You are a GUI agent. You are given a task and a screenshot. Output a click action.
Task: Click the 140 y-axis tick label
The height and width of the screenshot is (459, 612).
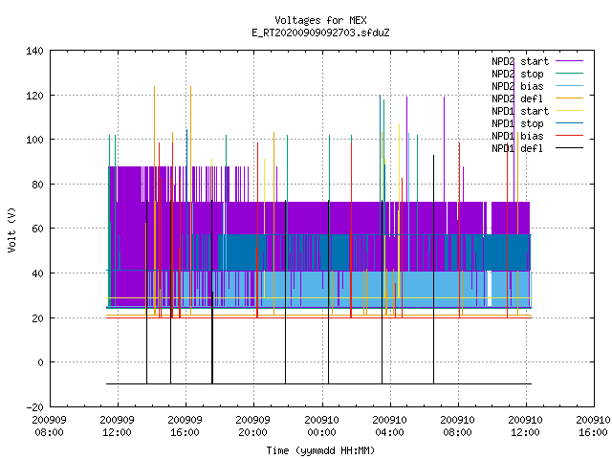[34, 51]
